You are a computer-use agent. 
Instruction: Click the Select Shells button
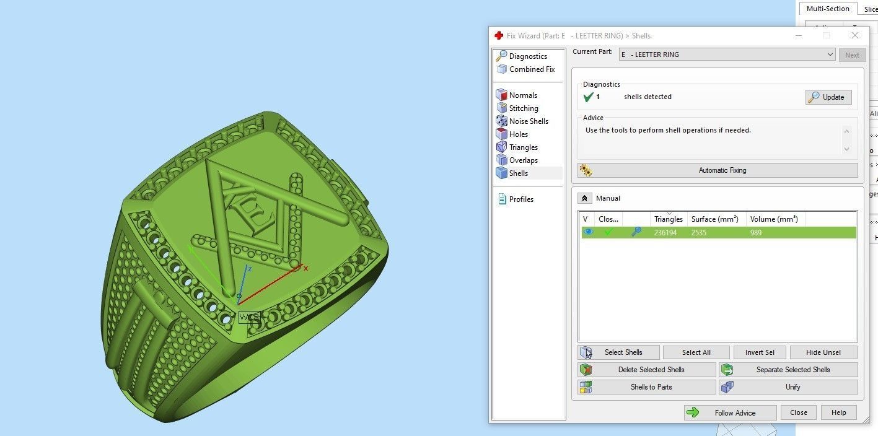click(618, 352)
